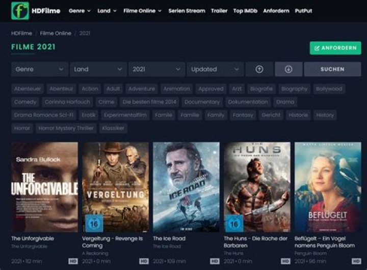The image size is (367, 270).
Task: Open the Beflügelt movie poster
Action: pos(328,187)
